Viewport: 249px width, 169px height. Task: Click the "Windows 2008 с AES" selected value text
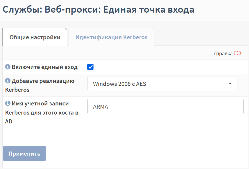pos(120,84)
